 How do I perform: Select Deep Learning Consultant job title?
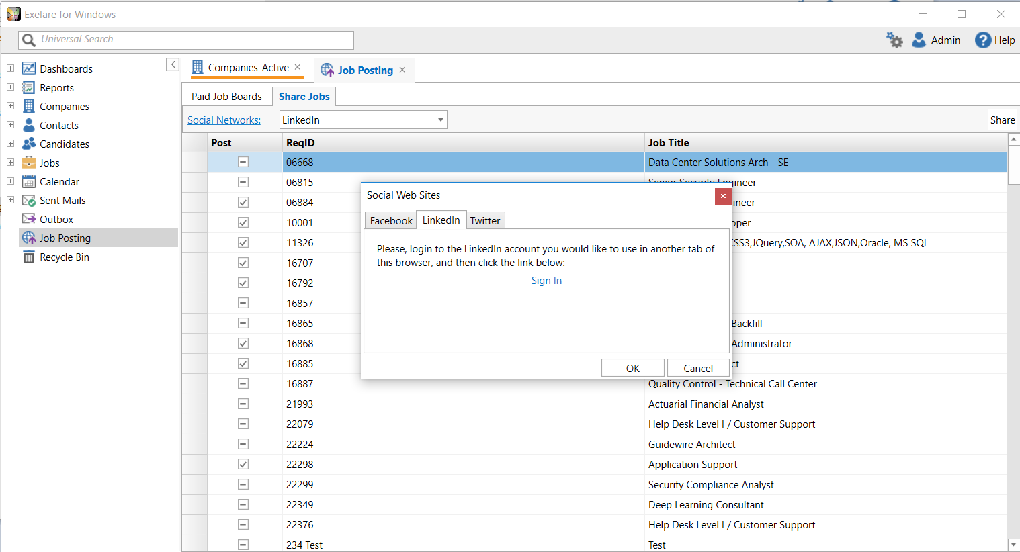706,504
